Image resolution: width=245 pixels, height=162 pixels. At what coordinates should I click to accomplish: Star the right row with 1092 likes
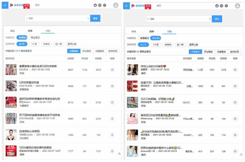[x=235, y=86]
